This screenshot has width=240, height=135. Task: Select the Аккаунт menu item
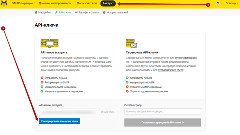(x=108, y=3)
